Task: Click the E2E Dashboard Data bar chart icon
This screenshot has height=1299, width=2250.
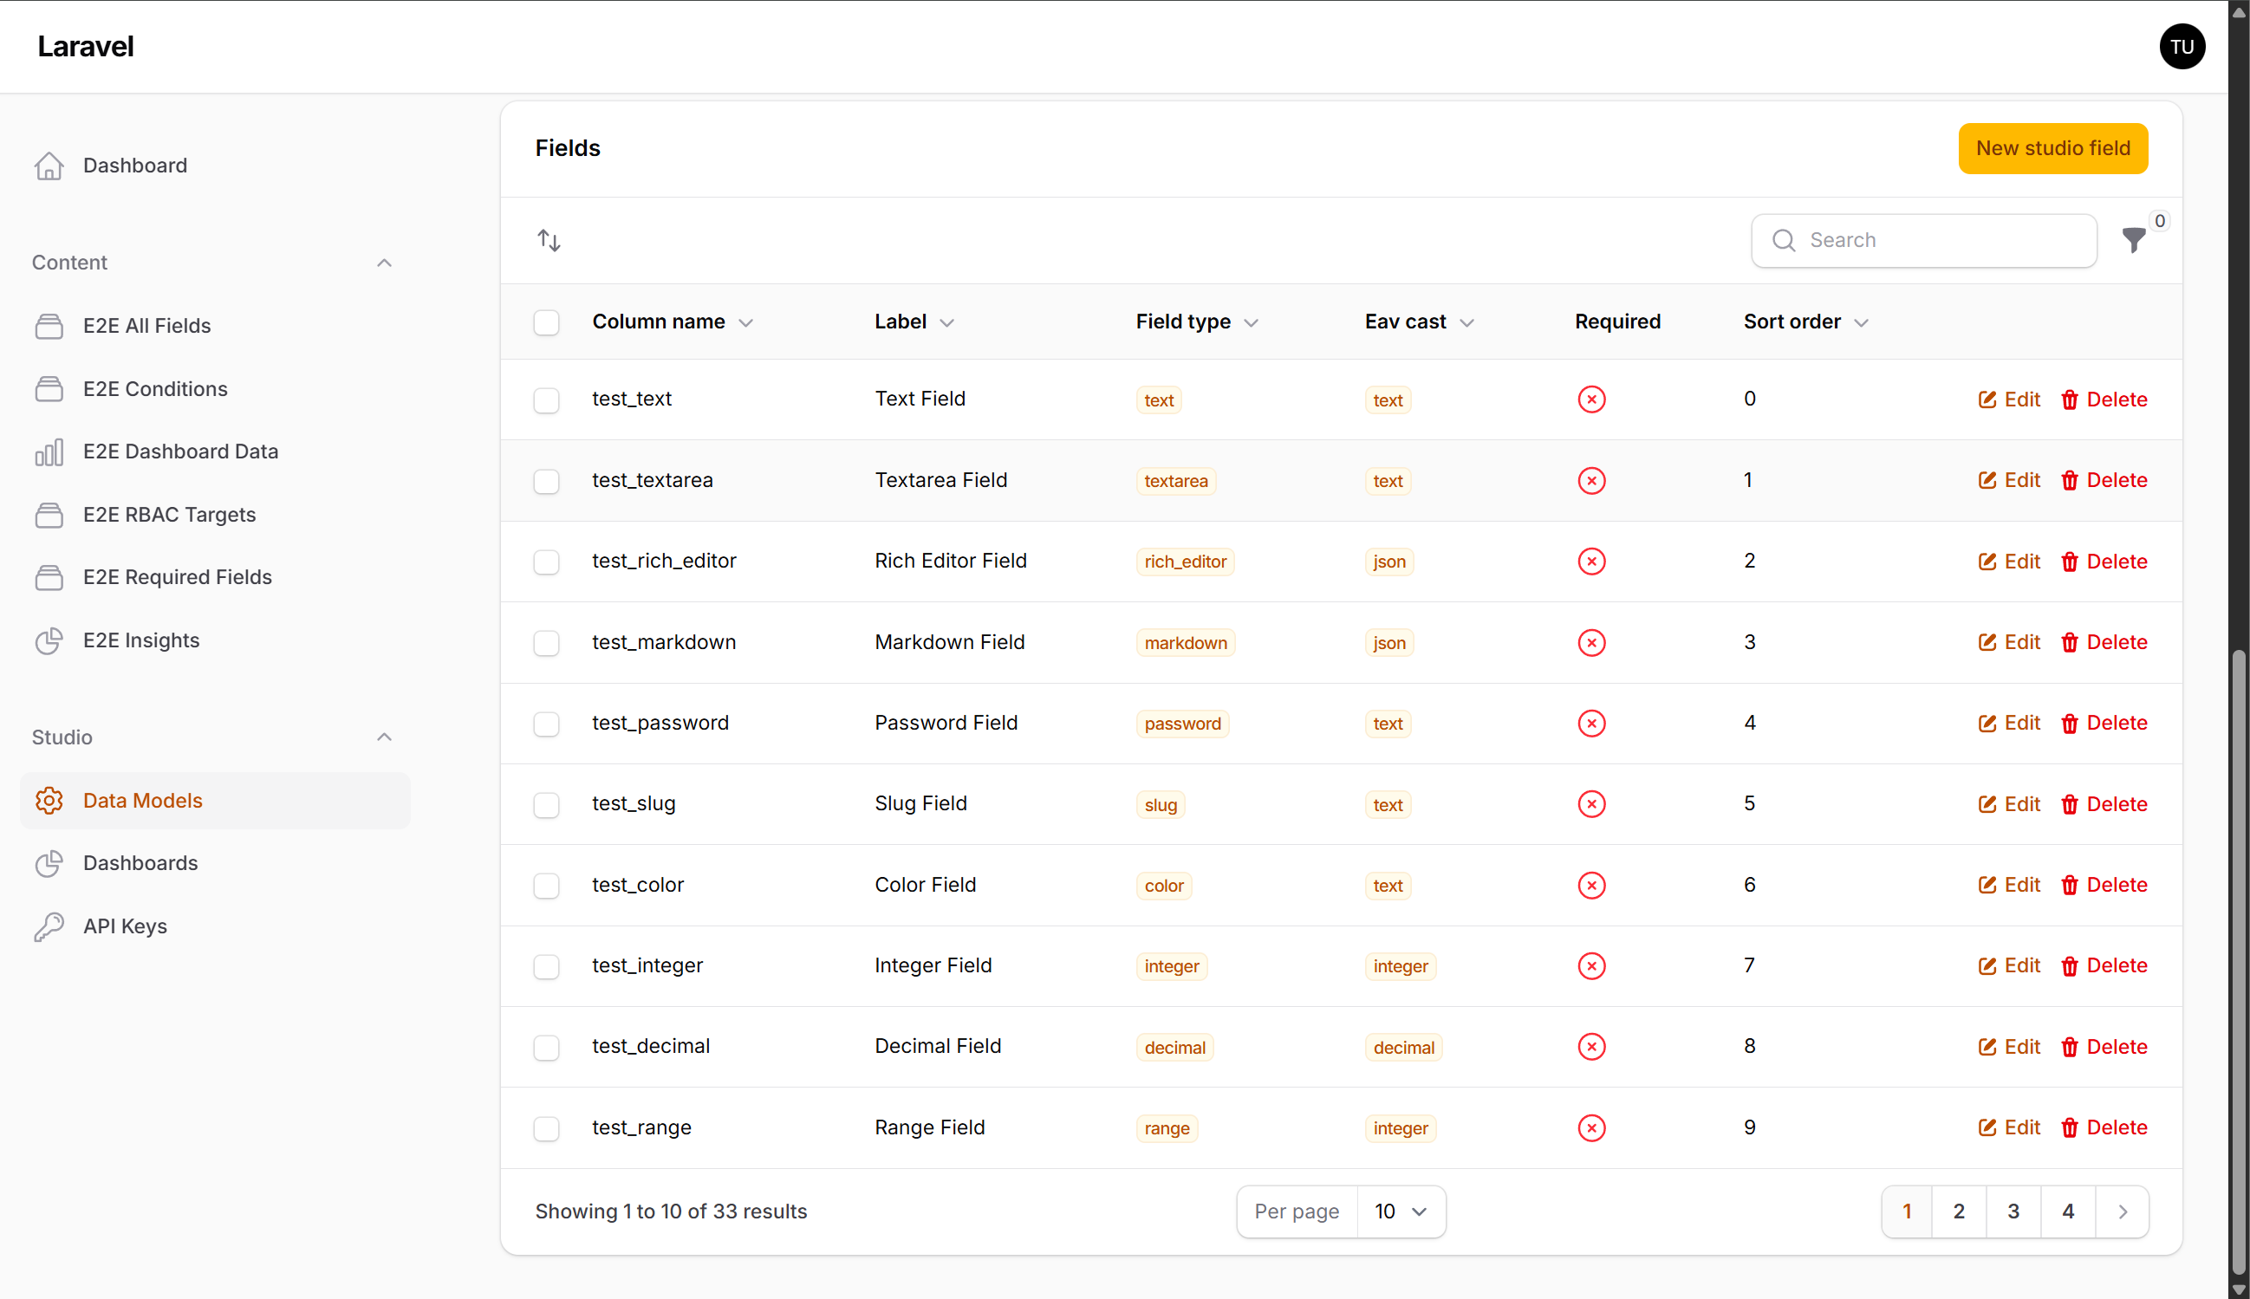Action: [x=49, y=451]
